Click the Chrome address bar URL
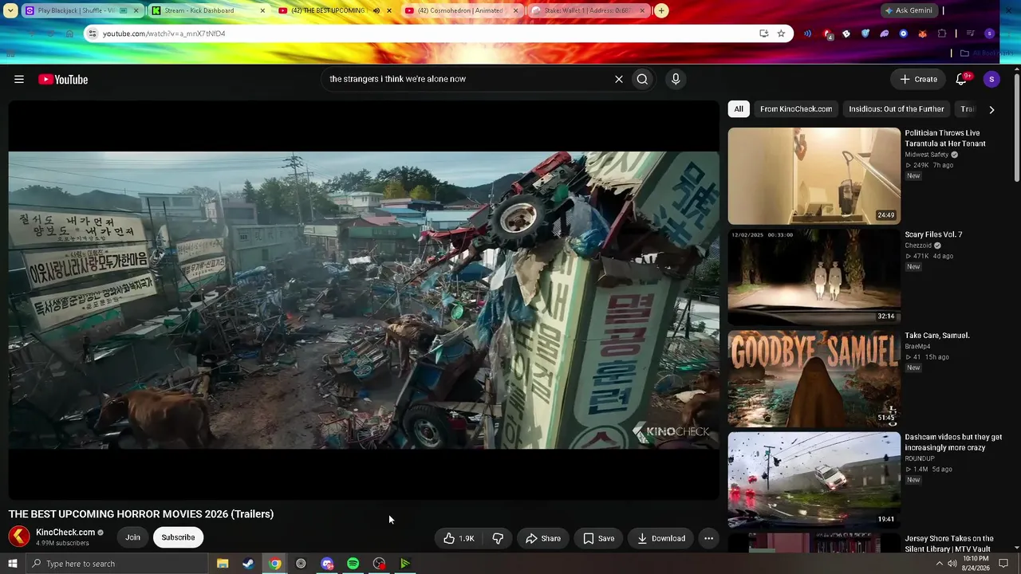 click(x=164, y=33)
